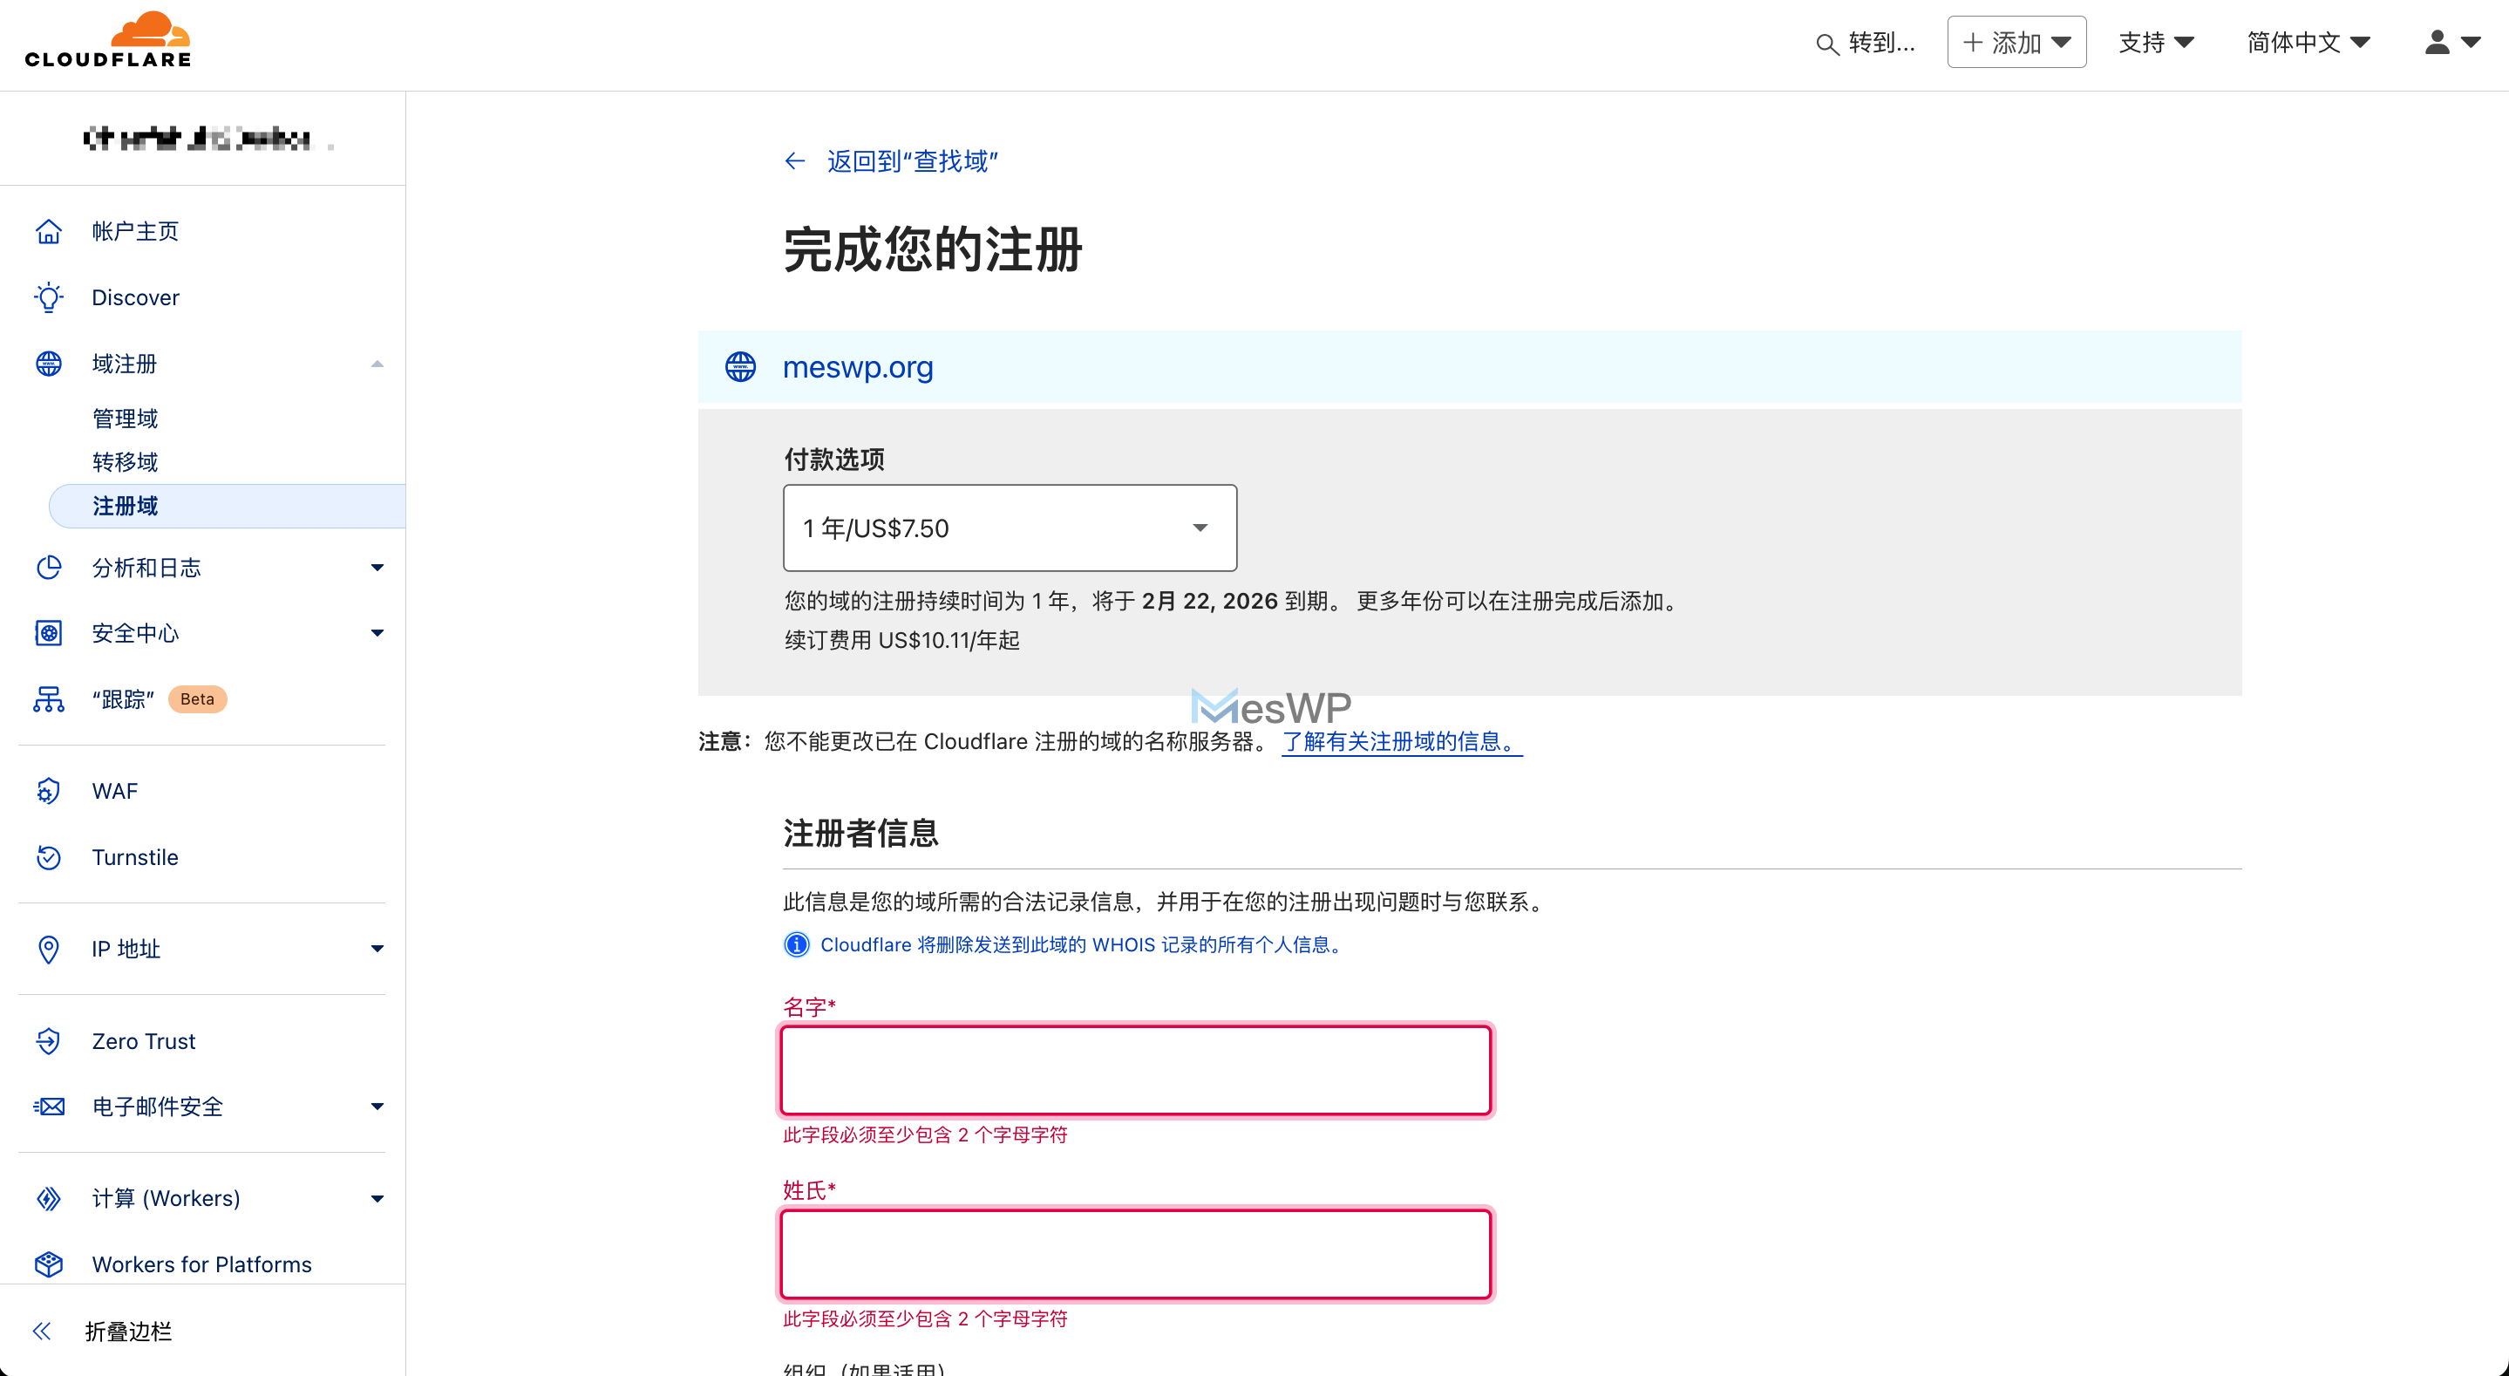Select 注册域 in the sidebar
The width and height of the screenshot is (2509, 1376).
pos(227,506)
